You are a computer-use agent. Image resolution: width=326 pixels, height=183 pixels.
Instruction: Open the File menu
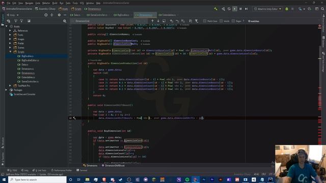click(x=8, y=3)
